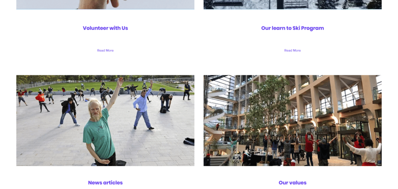Select the outdoor plaza exercise group photo
The width and height of the screenshot is (398, 189).
[105, 120]
